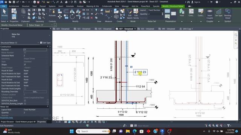Select Mirror Draw Axis tool
Image resolution: width=241 pixels, height=135 pixels.
click(x=78, y=11)
